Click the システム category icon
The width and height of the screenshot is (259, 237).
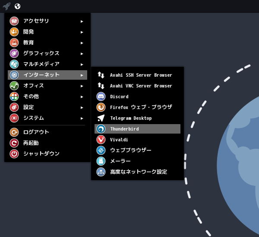tap(14, 118)
